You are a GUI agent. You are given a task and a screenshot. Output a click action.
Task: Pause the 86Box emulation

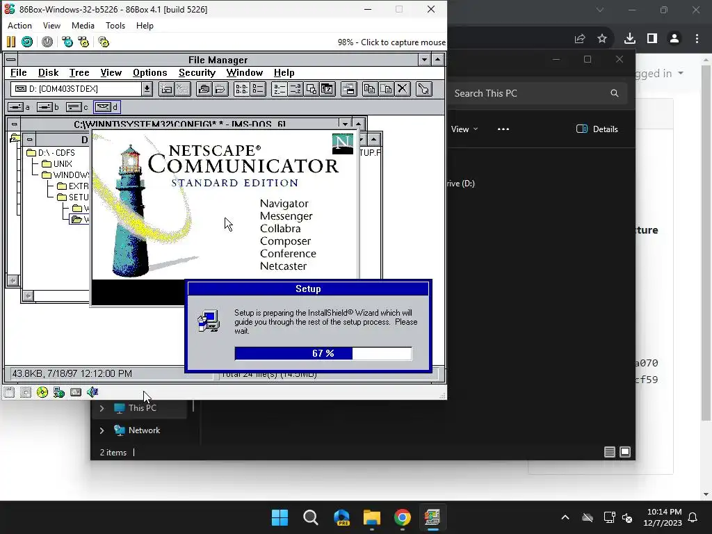[x=11, y=42]
